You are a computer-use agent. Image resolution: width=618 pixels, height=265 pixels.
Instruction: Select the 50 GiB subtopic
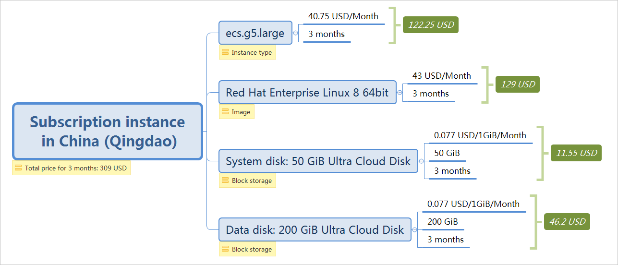coord(447,153)
